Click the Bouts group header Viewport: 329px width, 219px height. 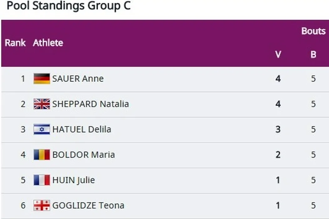(313, 31)
